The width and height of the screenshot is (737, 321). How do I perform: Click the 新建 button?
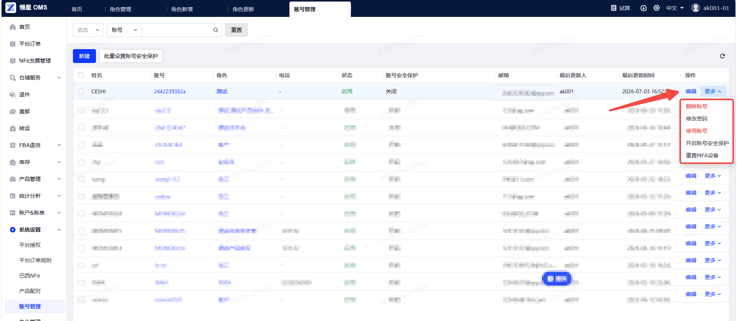84,56
